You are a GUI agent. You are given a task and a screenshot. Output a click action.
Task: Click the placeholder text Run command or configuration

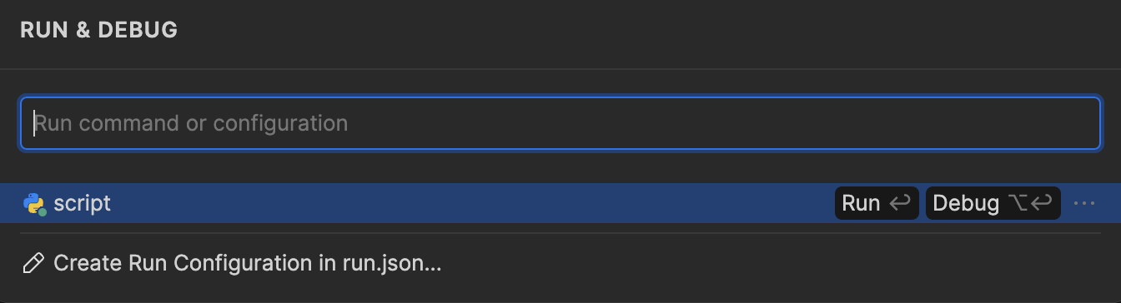(x=190, y=124)
